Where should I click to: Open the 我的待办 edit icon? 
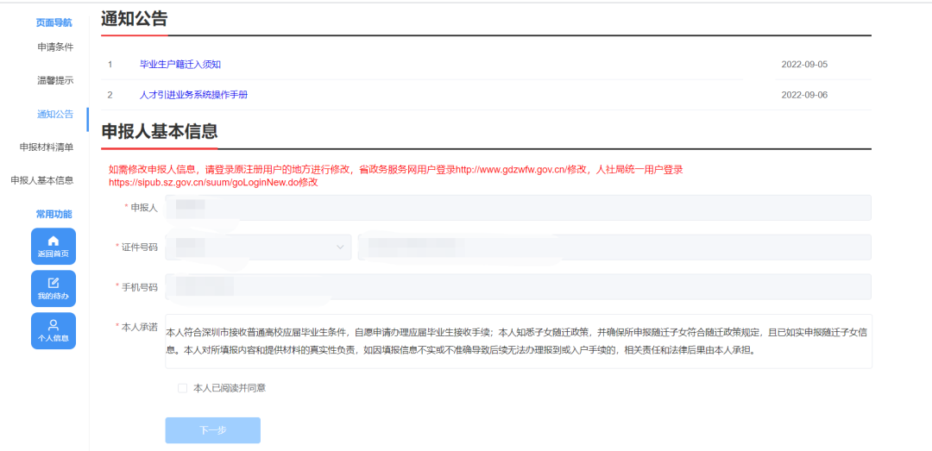tap(54, 283)
